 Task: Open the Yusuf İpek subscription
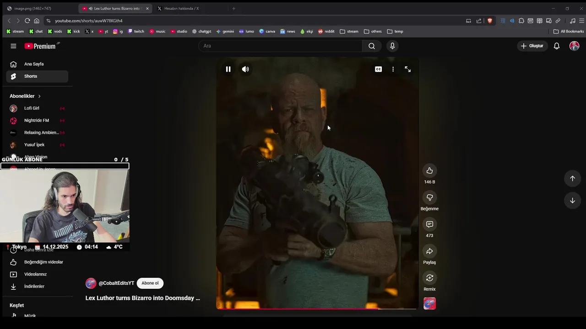pyautogui.click(x=37, y=145)
